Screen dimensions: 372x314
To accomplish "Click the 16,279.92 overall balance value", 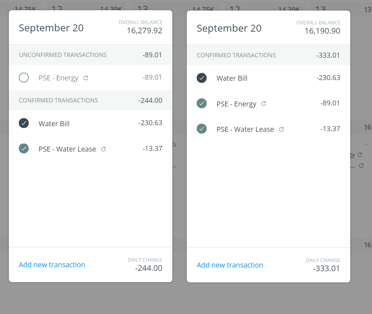I will [x=145, y=31].
